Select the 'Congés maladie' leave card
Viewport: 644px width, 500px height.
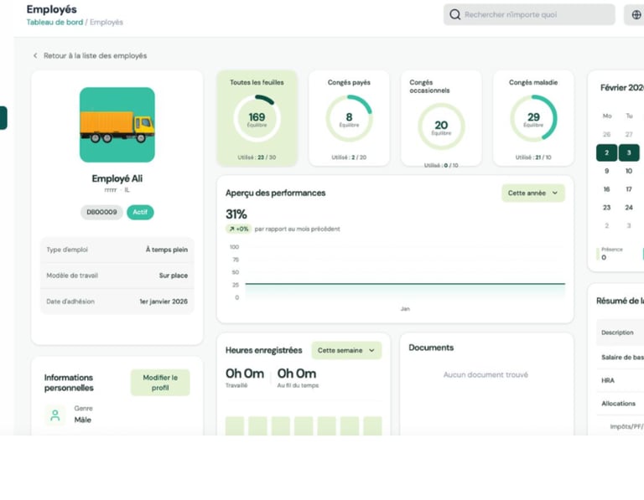[533, 118]
